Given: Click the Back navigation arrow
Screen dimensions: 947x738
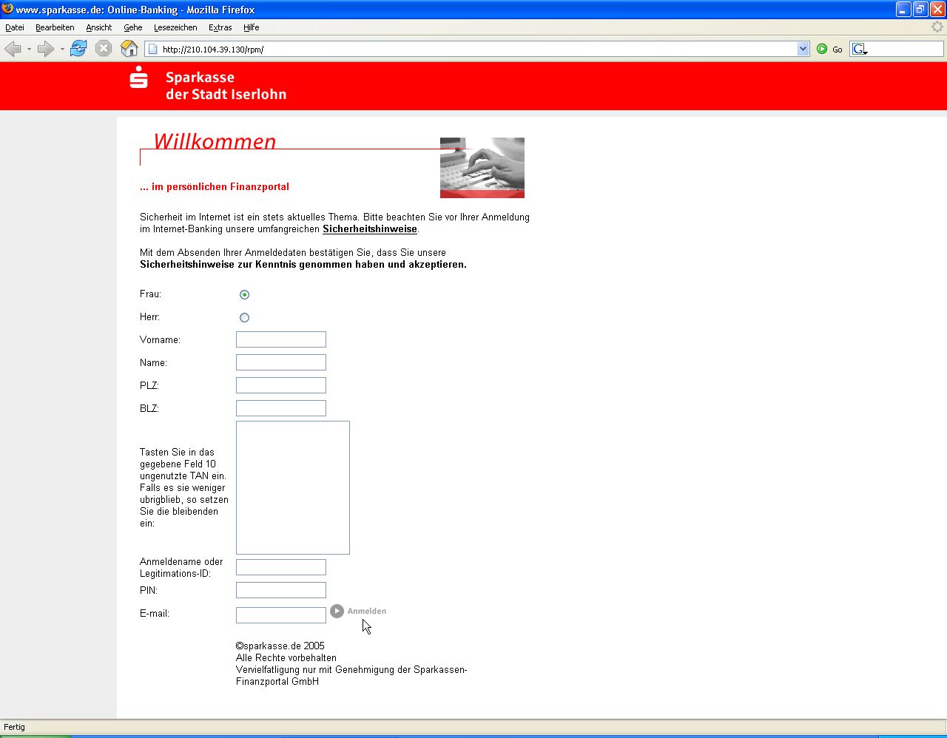Looking at the screenshot, I should (13, 49).
